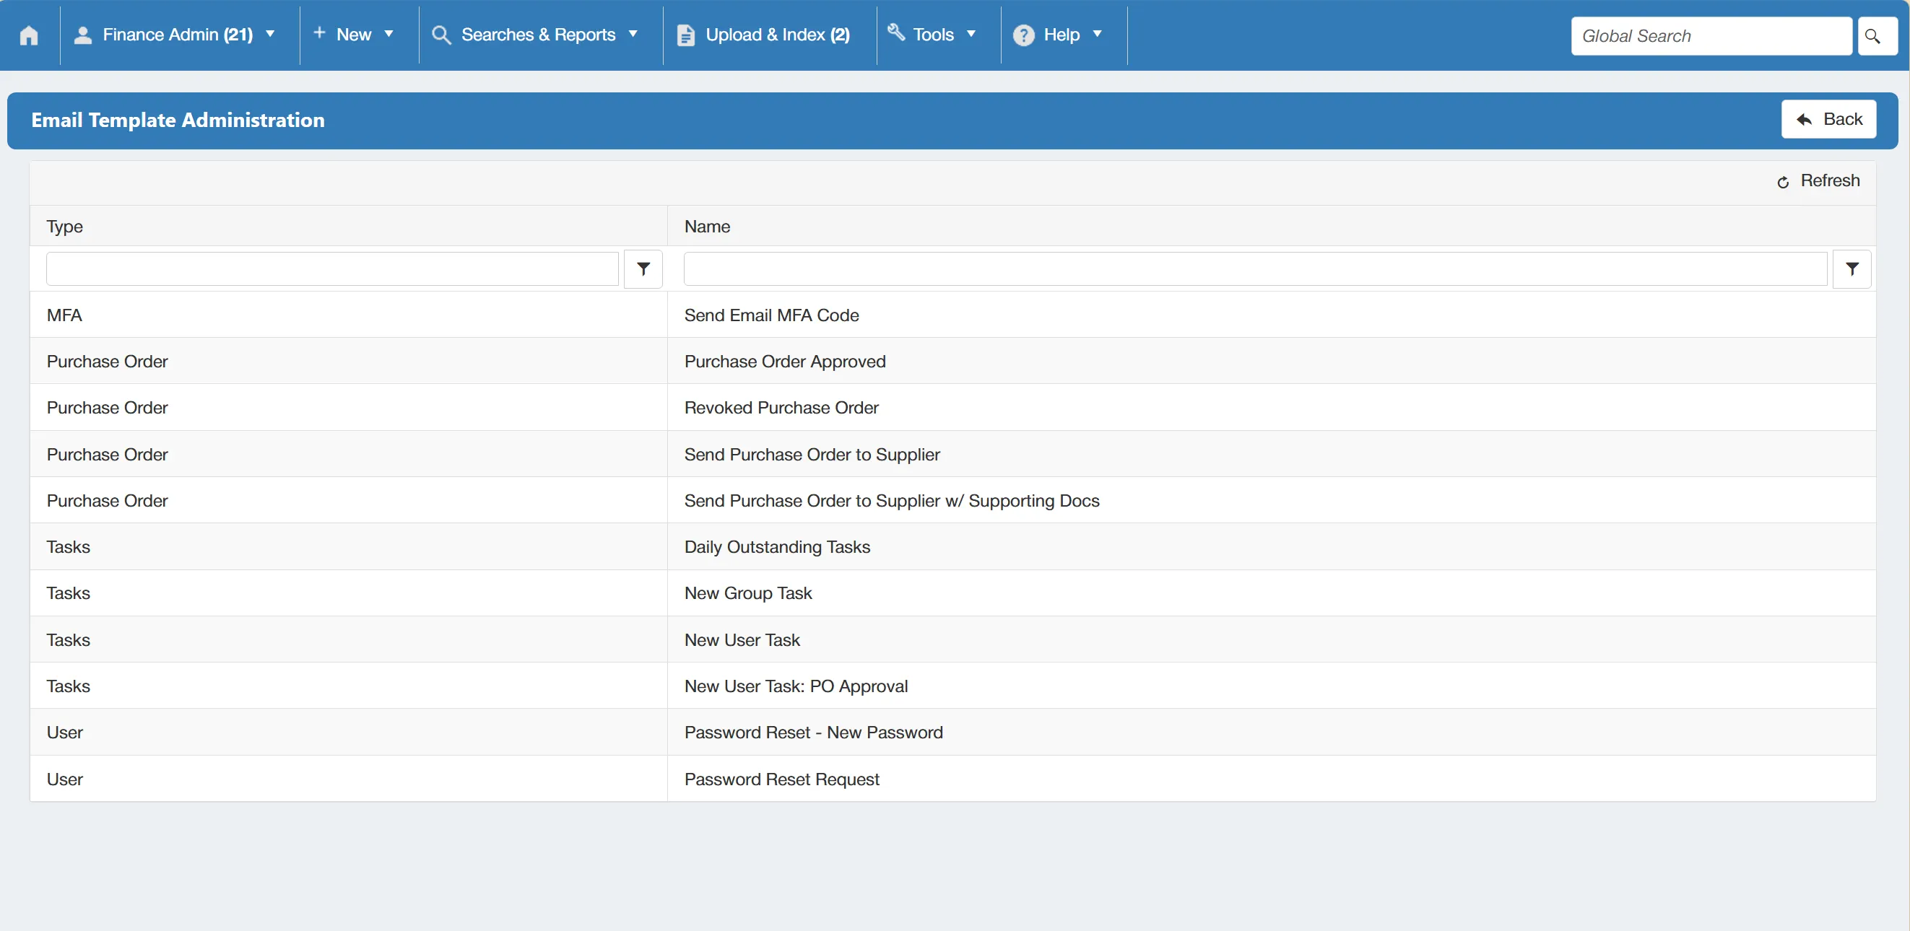This screenshot has width=1910, height=931.
Task: Open the Finance Admin (21) menu
Action: coord(178,35)
